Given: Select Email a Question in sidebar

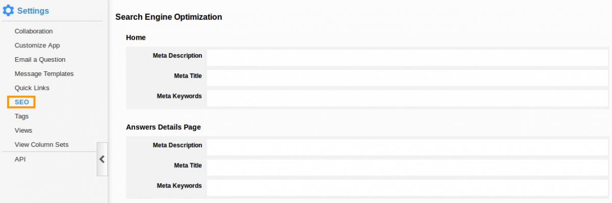Looking at the screenshot, I should [40, 60].
